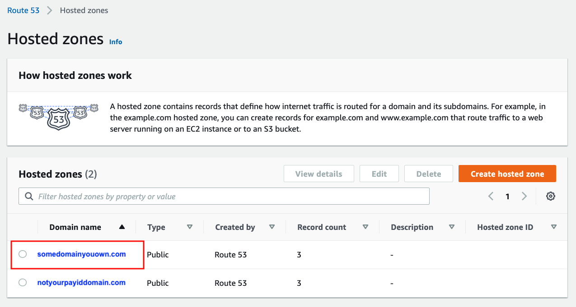576x307 pixels.
Task: Select somedomainyouown.com radio button
Action: tap(23, 254)
